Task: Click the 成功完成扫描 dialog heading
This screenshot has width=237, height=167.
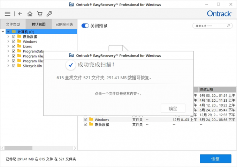Action: coord(96,65)
